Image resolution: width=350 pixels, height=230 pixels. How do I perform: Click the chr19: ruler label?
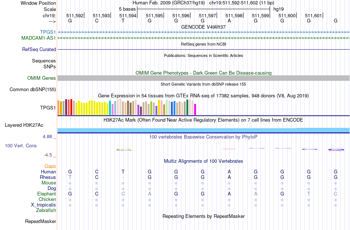click(49, 15)
